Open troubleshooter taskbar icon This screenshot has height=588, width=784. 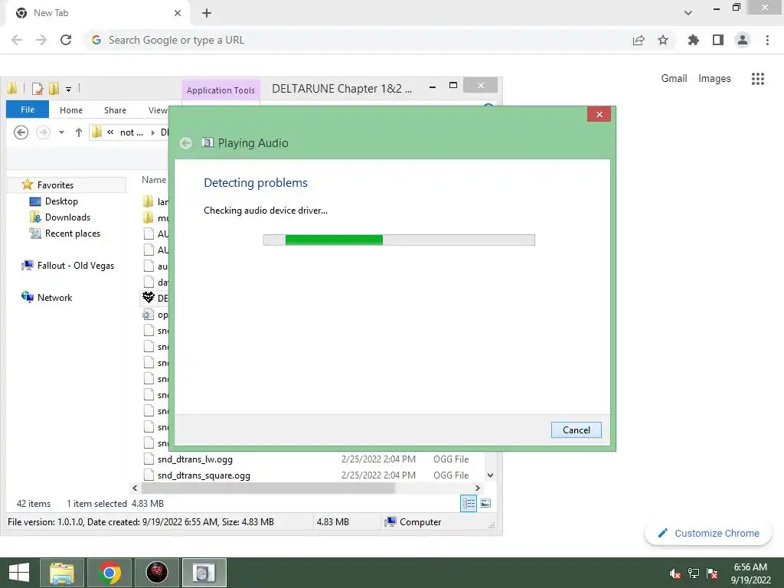pyautogui.click(x=204, y=573)
